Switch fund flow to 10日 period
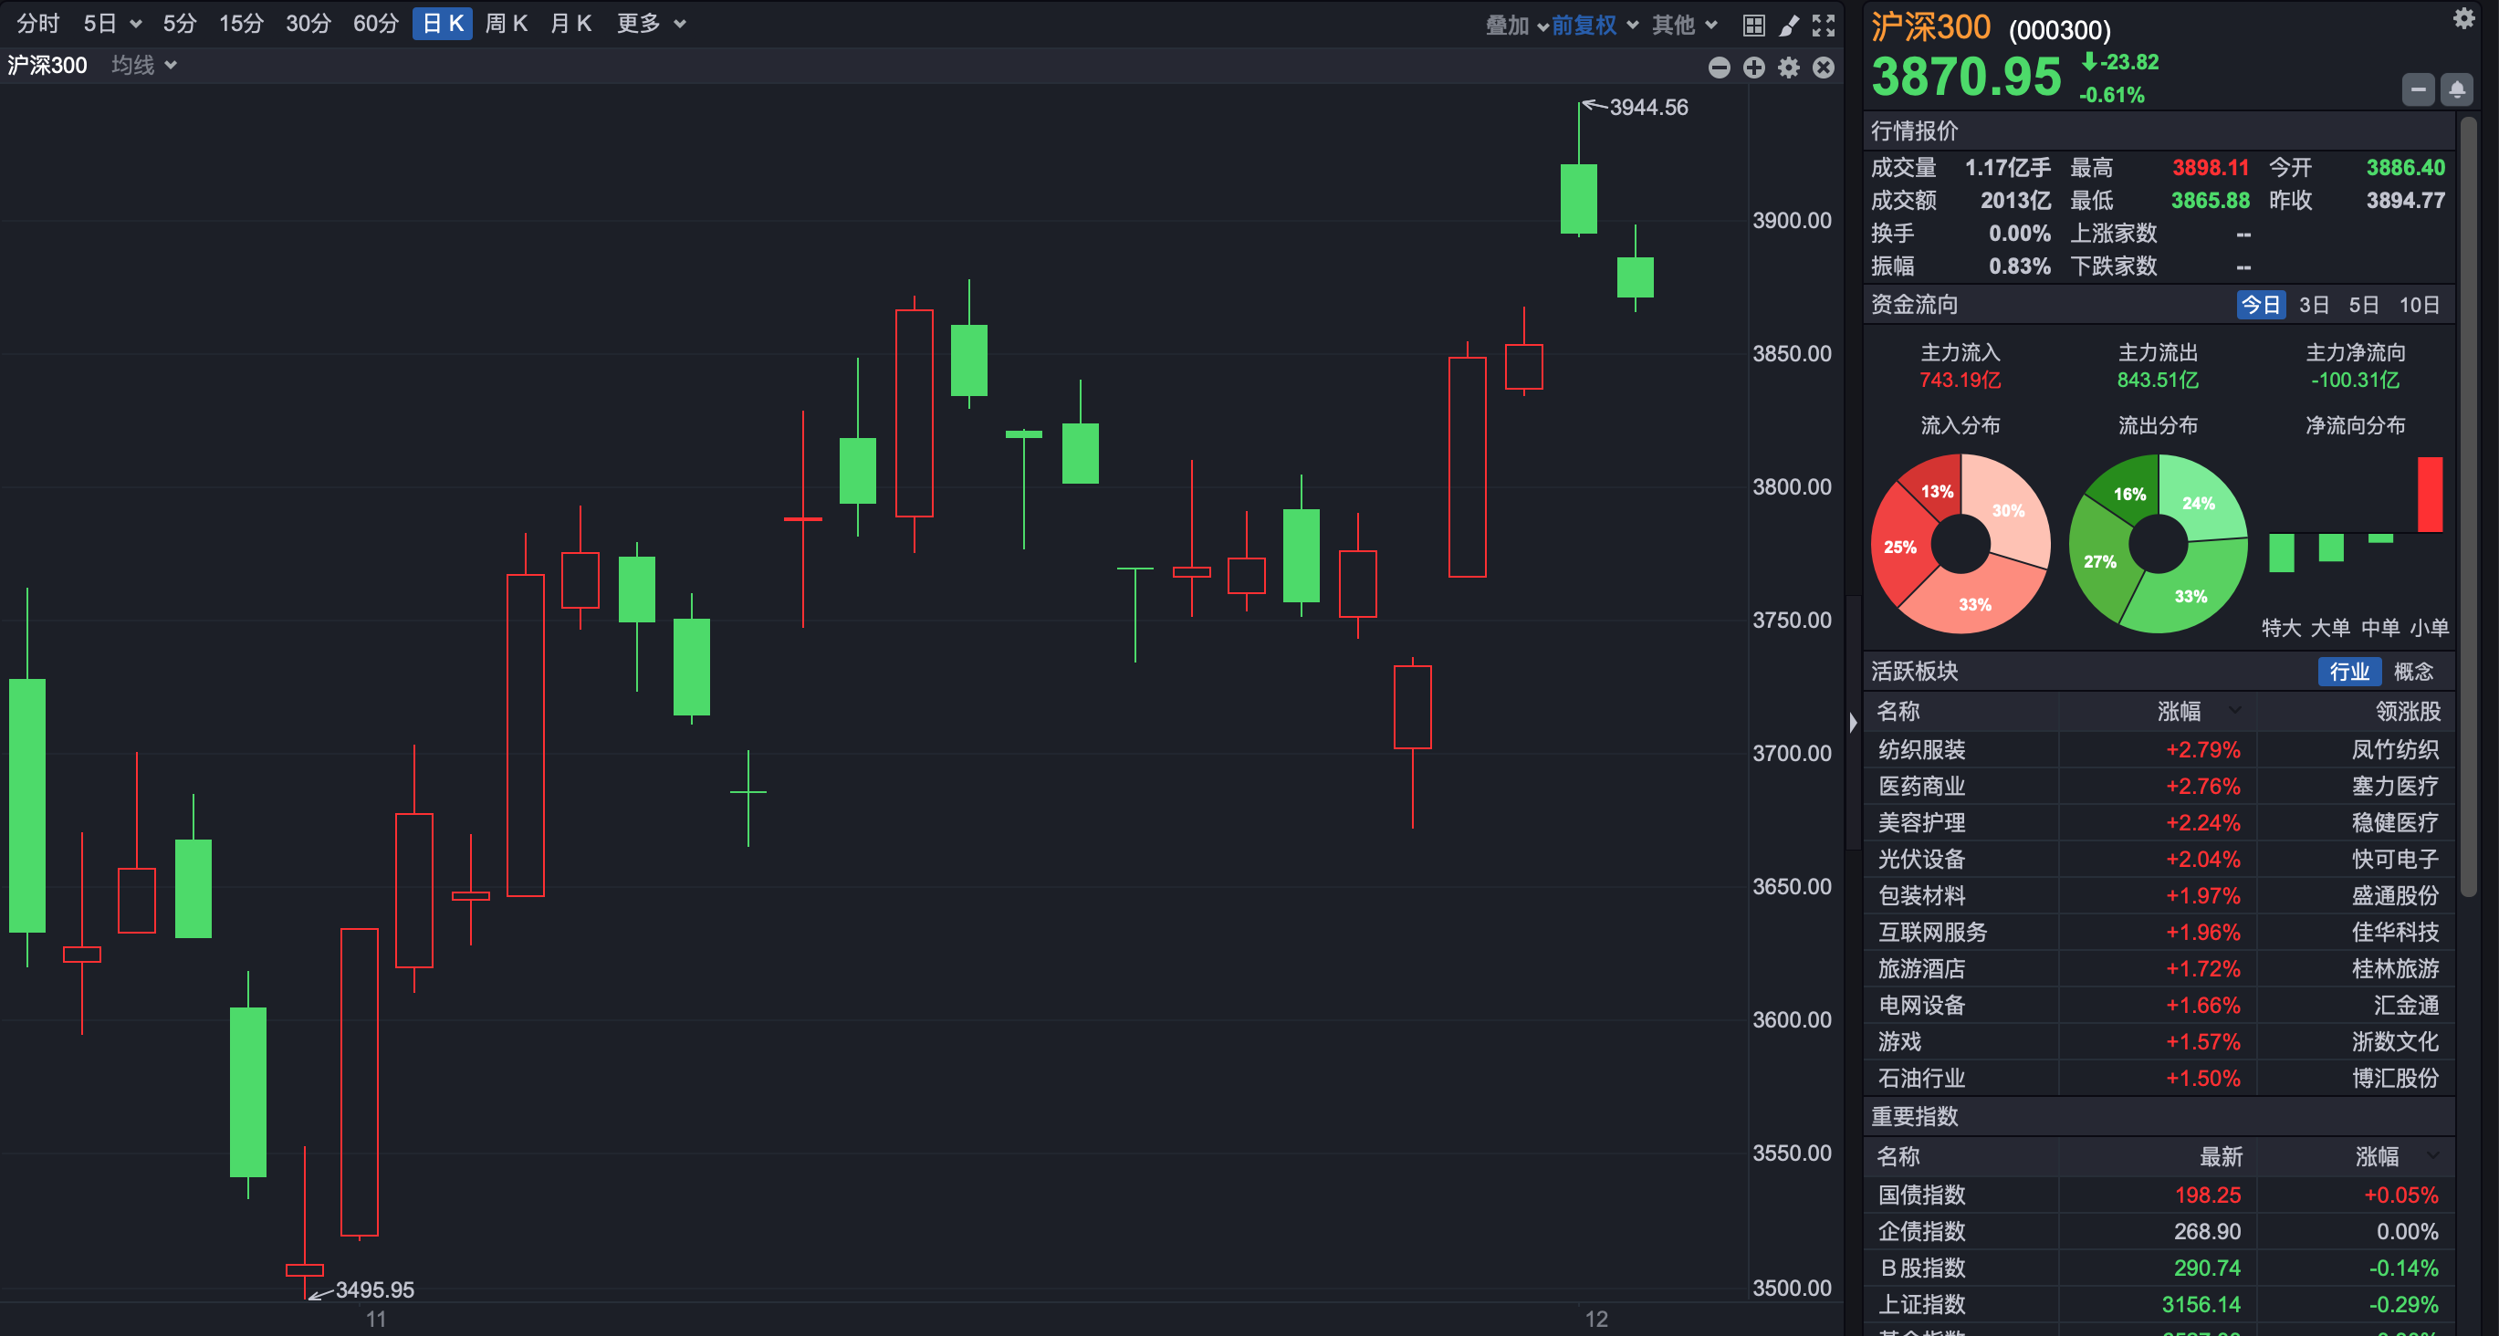 click(2419, 305)
